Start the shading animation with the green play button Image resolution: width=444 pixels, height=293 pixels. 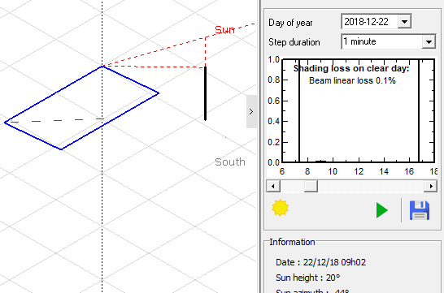click(x=381, y=210)
